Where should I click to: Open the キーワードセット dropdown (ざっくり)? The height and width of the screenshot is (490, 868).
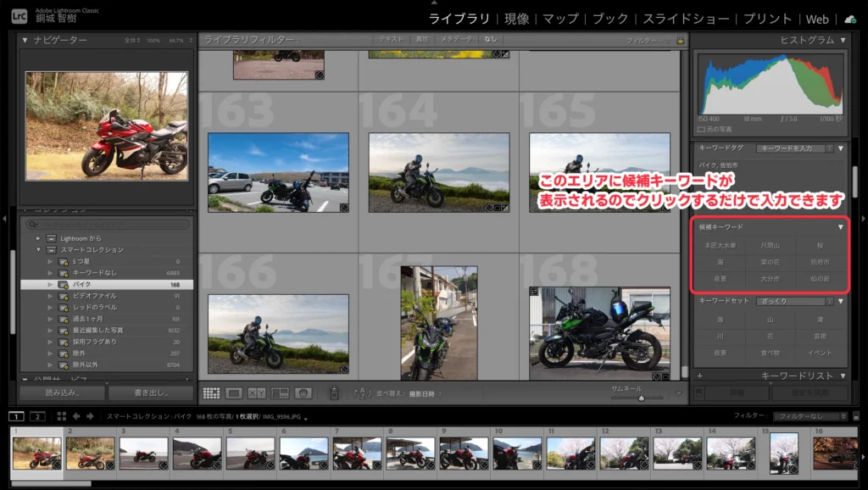796,301
